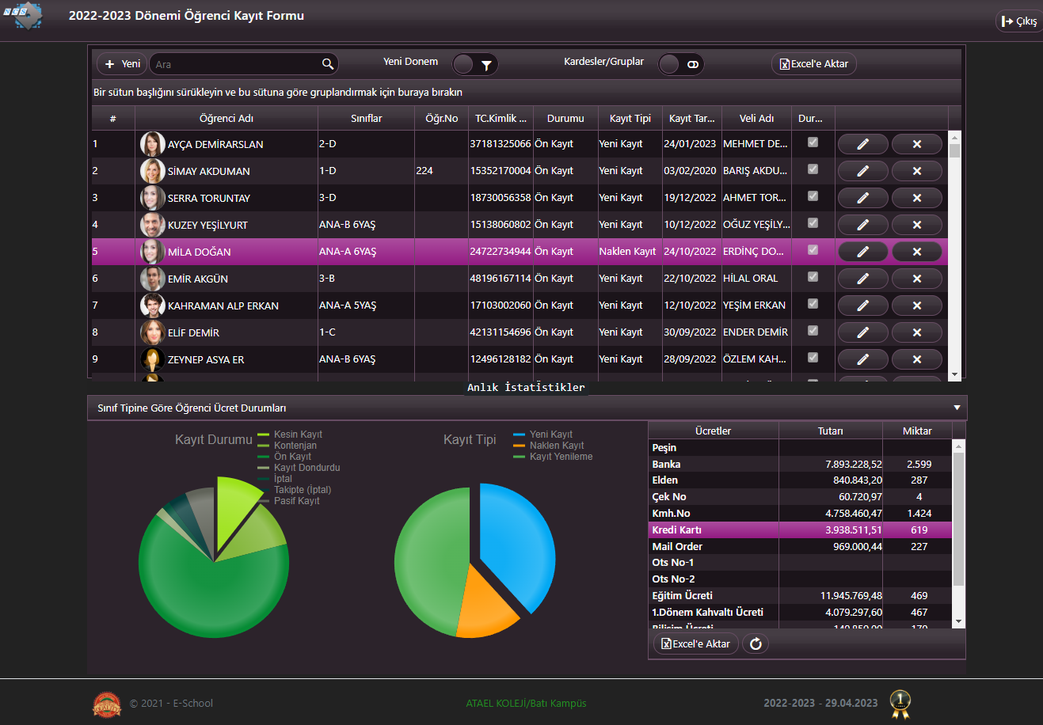Toggle Yeni Kayıt legend entry in Kayıt Tipi chart
This screenshot has width=1043, height=725.
543,435
